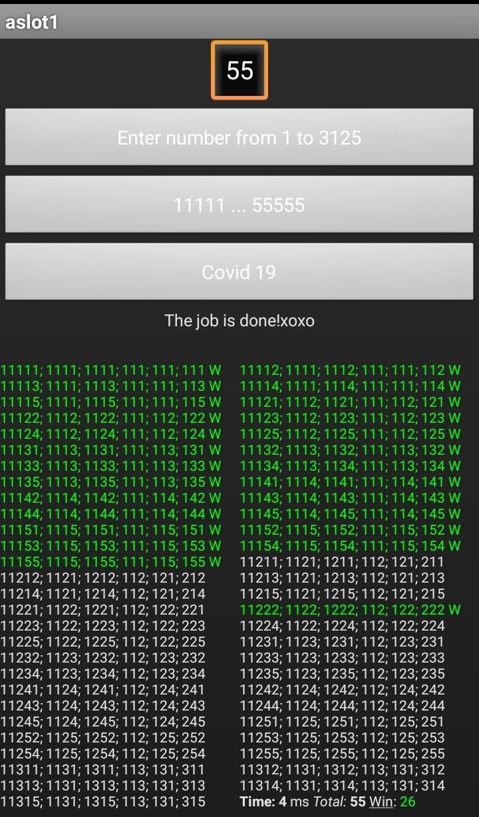Select winning row starting with 11112
The width and height of the screenshot is (479, 817).
pyautogui.click(x=350, y=370)
